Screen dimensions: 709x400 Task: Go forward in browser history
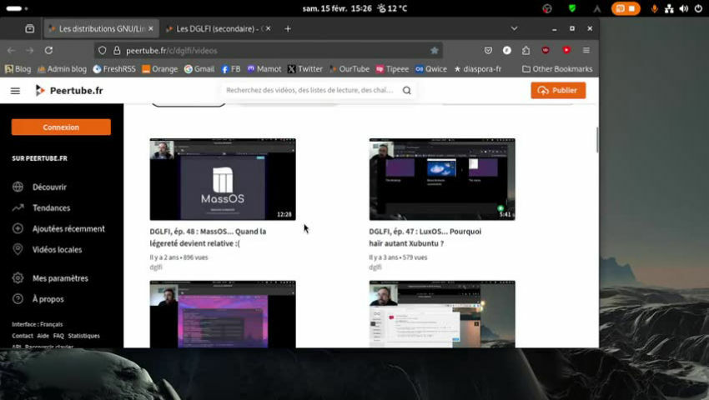30,51
